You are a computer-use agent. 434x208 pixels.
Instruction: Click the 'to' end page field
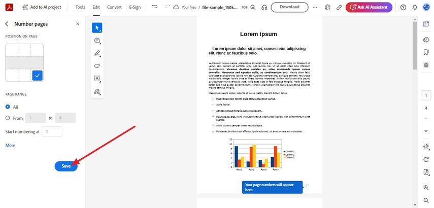click(x=65, y=118)
